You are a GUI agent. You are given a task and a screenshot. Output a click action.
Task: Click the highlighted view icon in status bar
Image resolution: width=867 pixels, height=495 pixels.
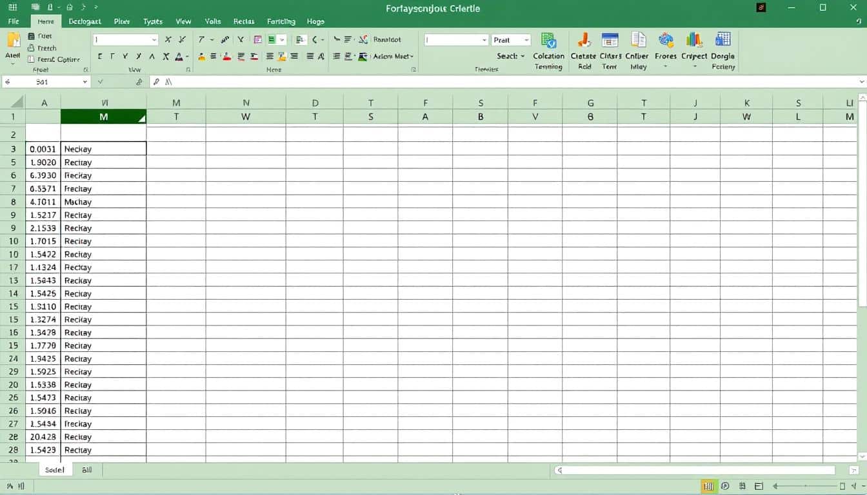[708, 486]
